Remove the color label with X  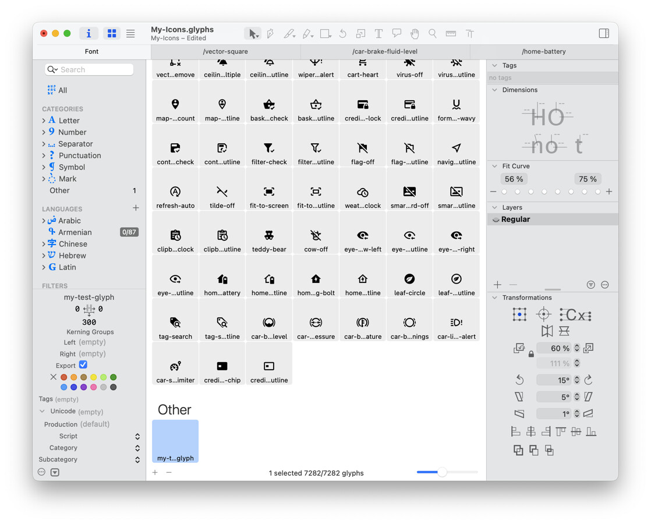[x=53, y=377]
